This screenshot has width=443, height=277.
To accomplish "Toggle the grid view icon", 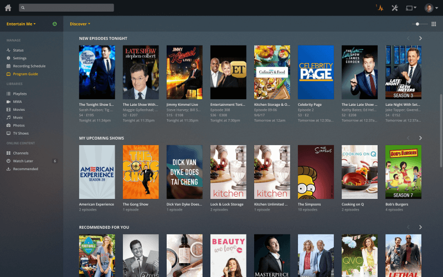I will (x=434, y=24).
